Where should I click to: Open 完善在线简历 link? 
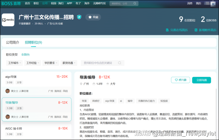pyautogui.click(x=177, y=30)
